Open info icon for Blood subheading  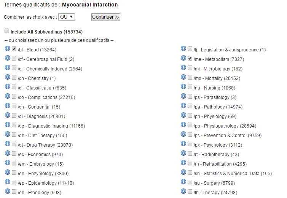click(x=8, y=48)
